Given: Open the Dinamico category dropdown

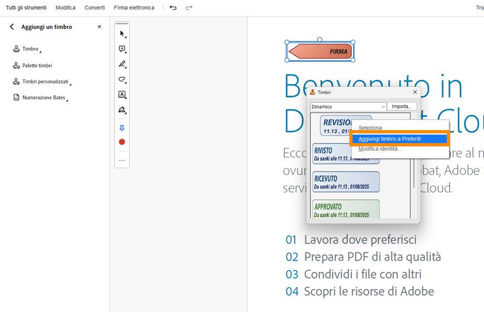Looking at the screenshot, I should 348,107.
